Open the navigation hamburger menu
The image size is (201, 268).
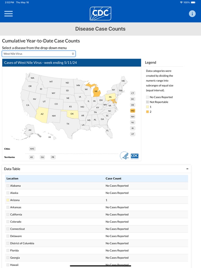tap(8, 13)
